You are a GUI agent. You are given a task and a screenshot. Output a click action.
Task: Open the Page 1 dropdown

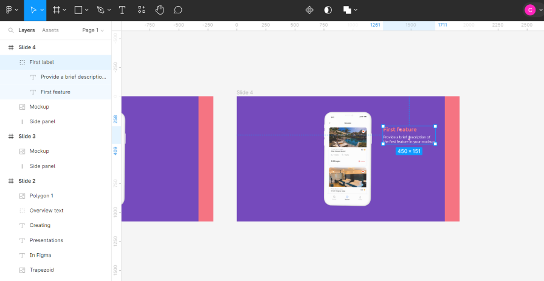point(93,30)
